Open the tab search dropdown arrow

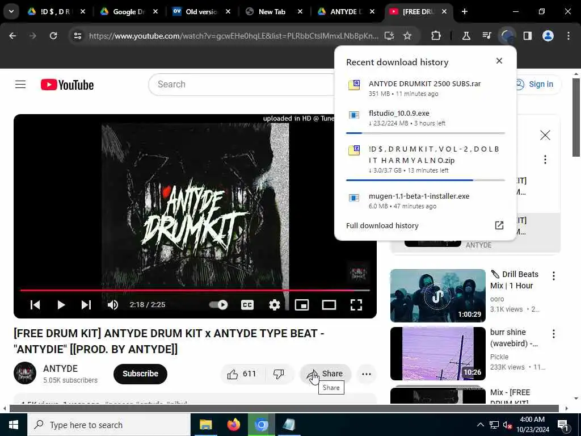click(x=11, y=11)
